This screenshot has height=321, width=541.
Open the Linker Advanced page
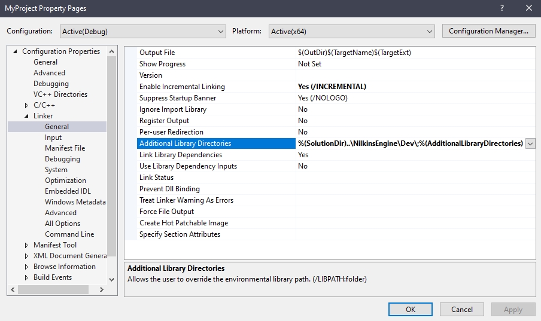pos(60,213)
